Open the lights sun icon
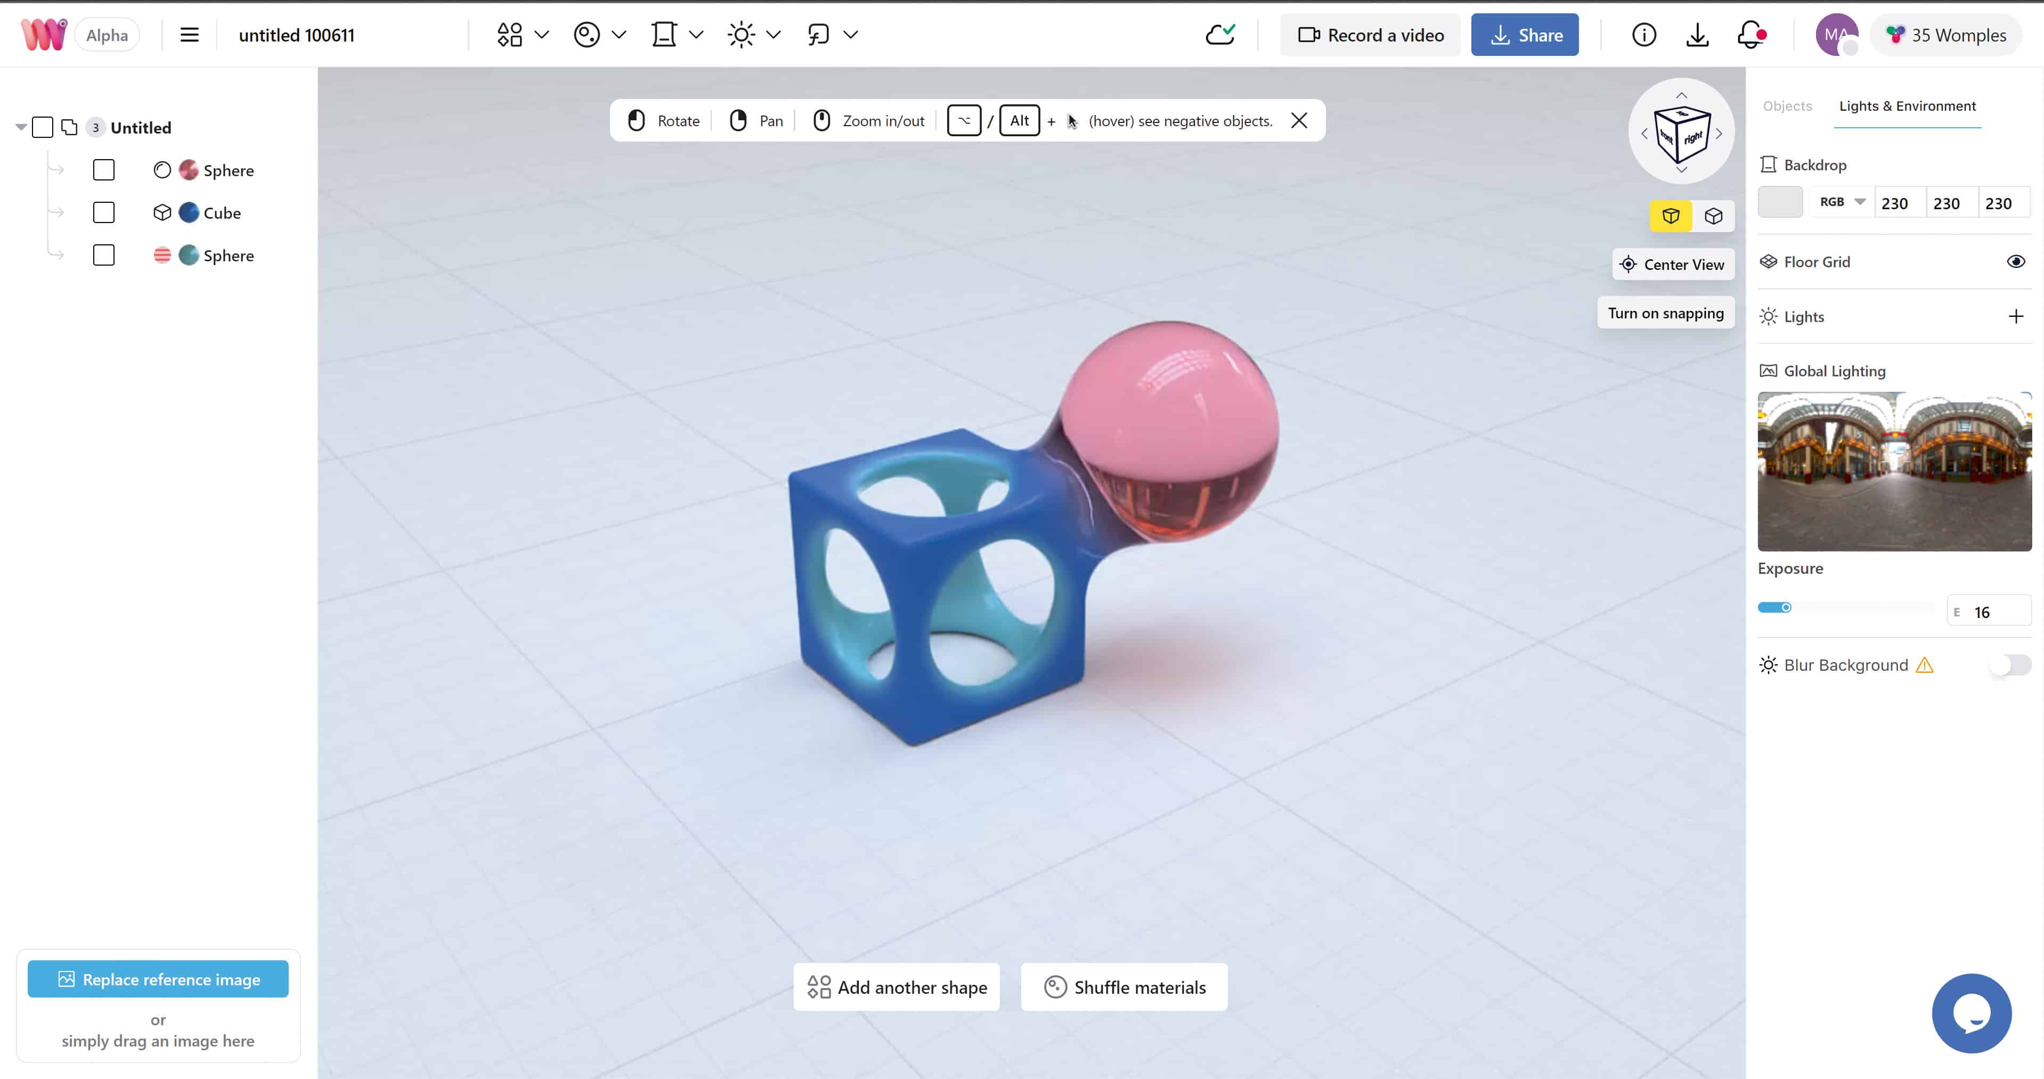Image resolution: width=2044 pixels, height=1079 pixels. [741, 35]
